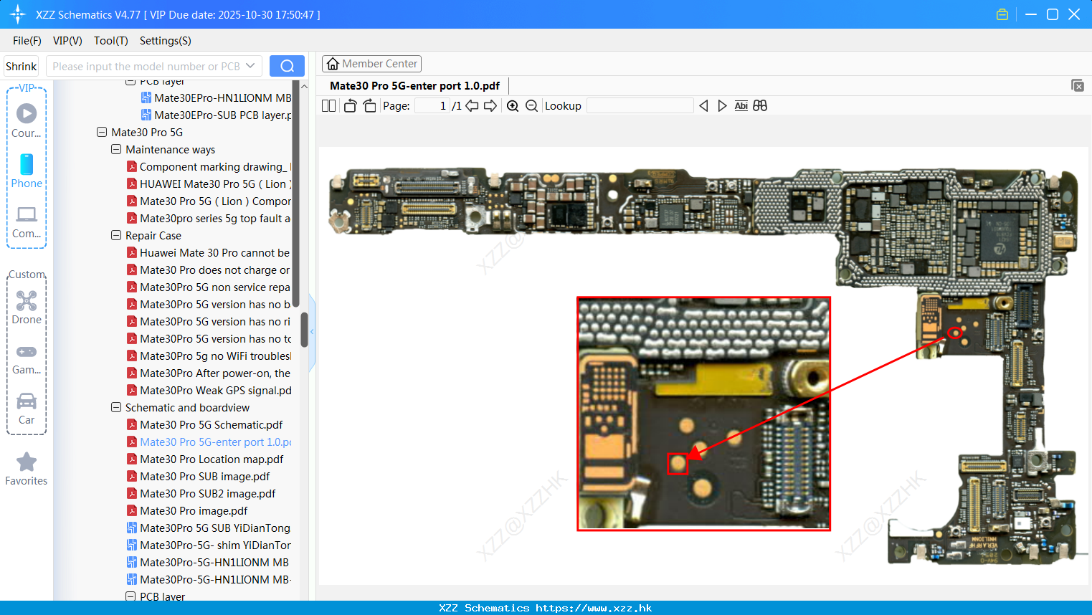
Task: Toggle Abi whole-word match icon
Action: (x=741, y=105)
